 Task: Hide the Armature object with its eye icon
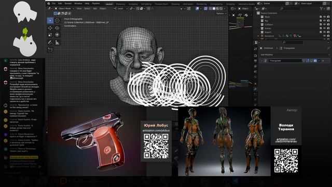coord(324,36)
